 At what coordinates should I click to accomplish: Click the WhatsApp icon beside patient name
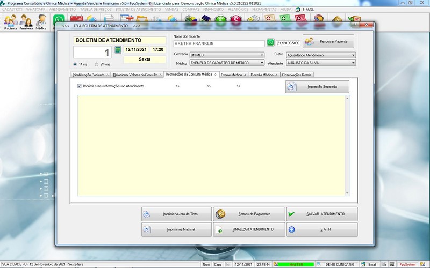(270, 42)
